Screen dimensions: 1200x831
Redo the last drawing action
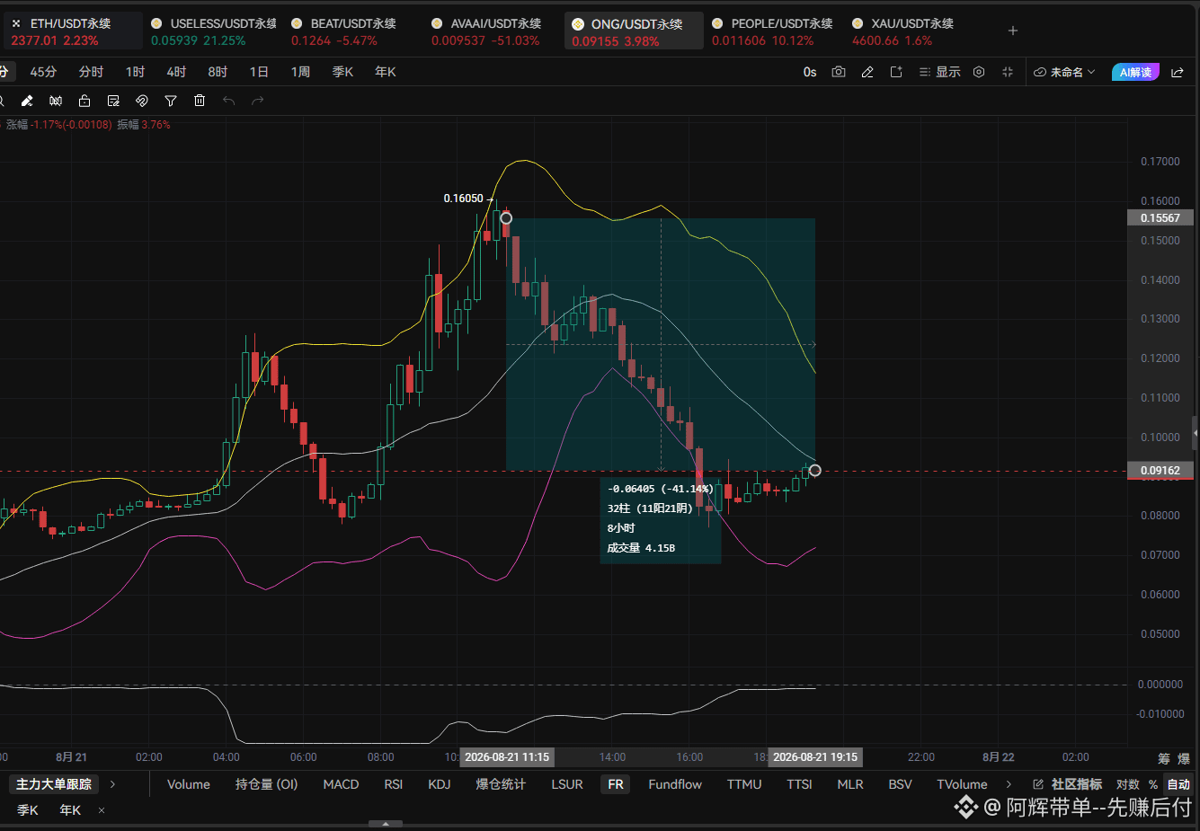pos(258,101)
